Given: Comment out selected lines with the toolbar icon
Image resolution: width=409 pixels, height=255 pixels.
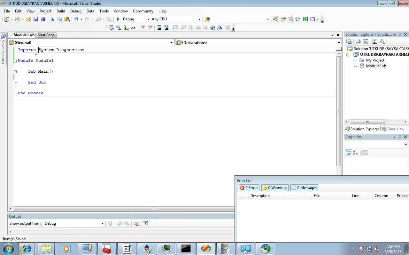Looking at the screenshot, I should pos(159,27).
